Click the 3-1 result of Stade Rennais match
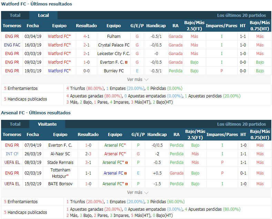 88,163
